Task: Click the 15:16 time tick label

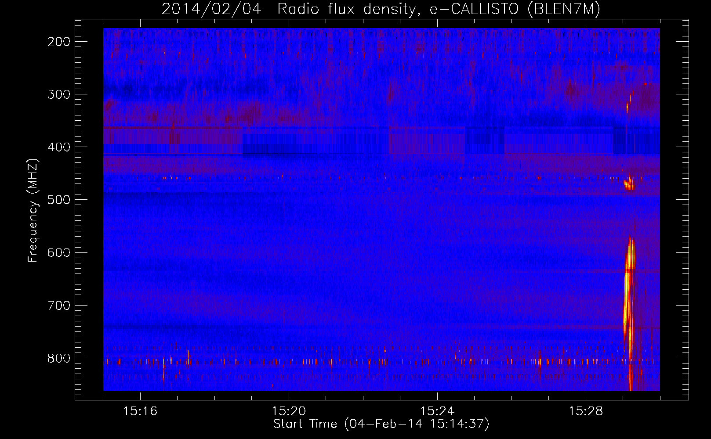Action: click(140, 411)
